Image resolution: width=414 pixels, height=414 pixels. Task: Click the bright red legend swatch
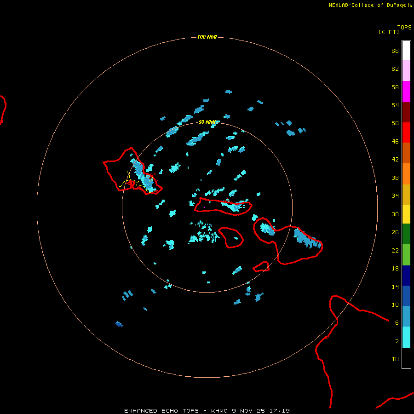pyautogui.click(x=406, y=132)
